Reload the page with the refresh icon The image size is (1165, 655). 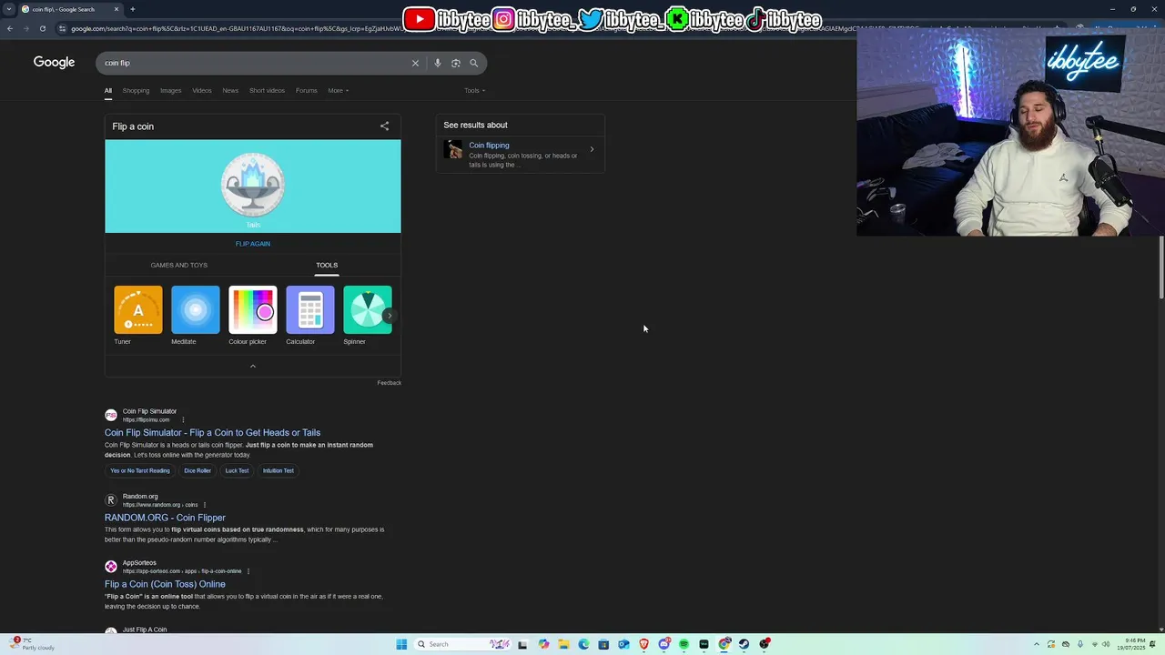(x=42, y=28)
